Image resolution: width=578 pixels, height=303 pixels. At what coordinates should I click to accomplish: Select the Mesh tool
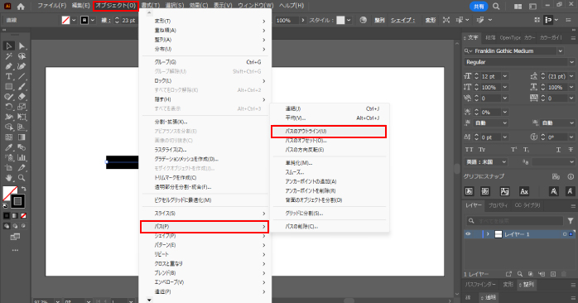pyautogui.click(x=9, y=137)
